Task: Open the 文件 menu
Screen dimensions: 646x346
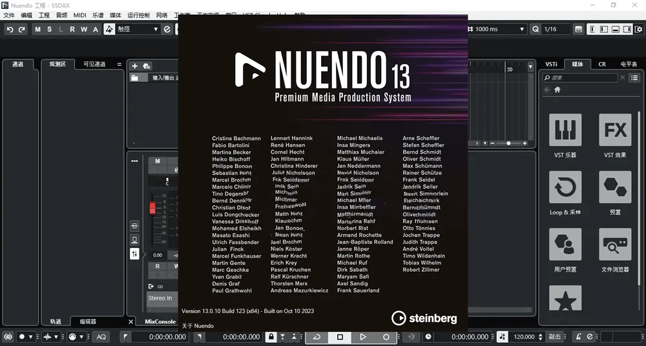Action: 8,15
